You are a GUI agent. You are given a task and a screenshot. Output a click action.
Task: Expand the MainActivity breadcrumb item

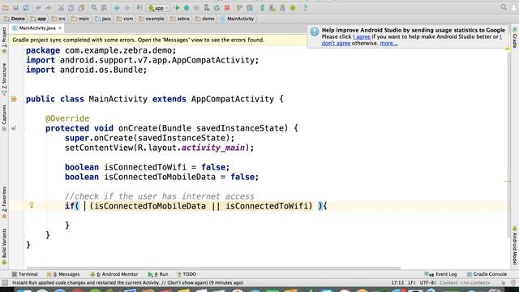click(x=238, y=19)
